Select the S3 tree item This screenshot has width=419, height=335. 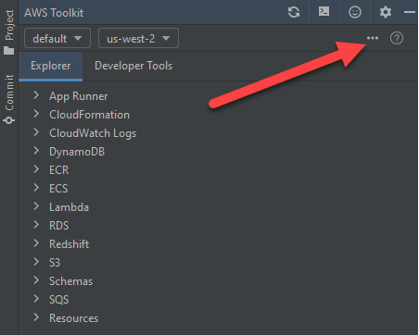tap(55, 263)
